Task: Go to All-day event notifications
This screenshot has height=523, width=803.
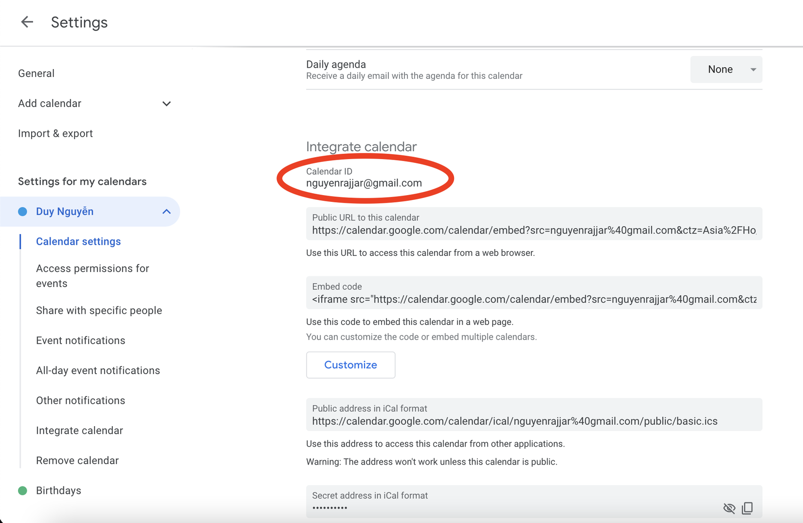Action: point(98,371)
